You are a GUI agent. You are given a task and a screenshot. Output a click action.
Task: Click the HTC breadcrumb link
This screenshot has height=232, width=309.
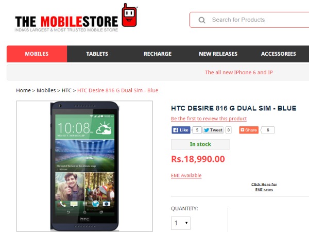66,90
